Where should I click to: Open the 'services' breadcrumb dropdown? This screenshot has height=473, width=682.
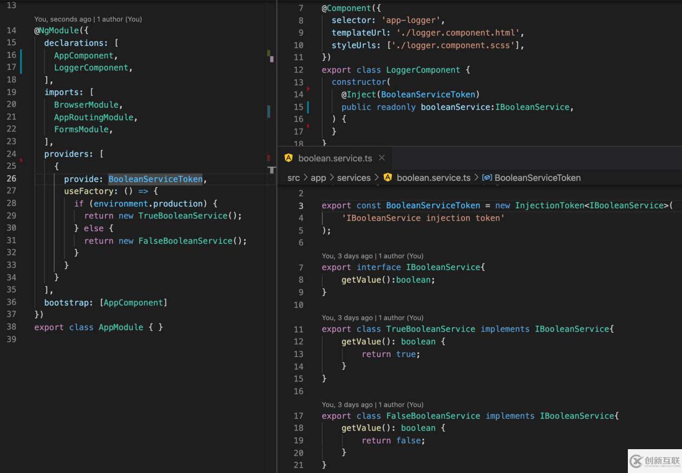[353, 178]
